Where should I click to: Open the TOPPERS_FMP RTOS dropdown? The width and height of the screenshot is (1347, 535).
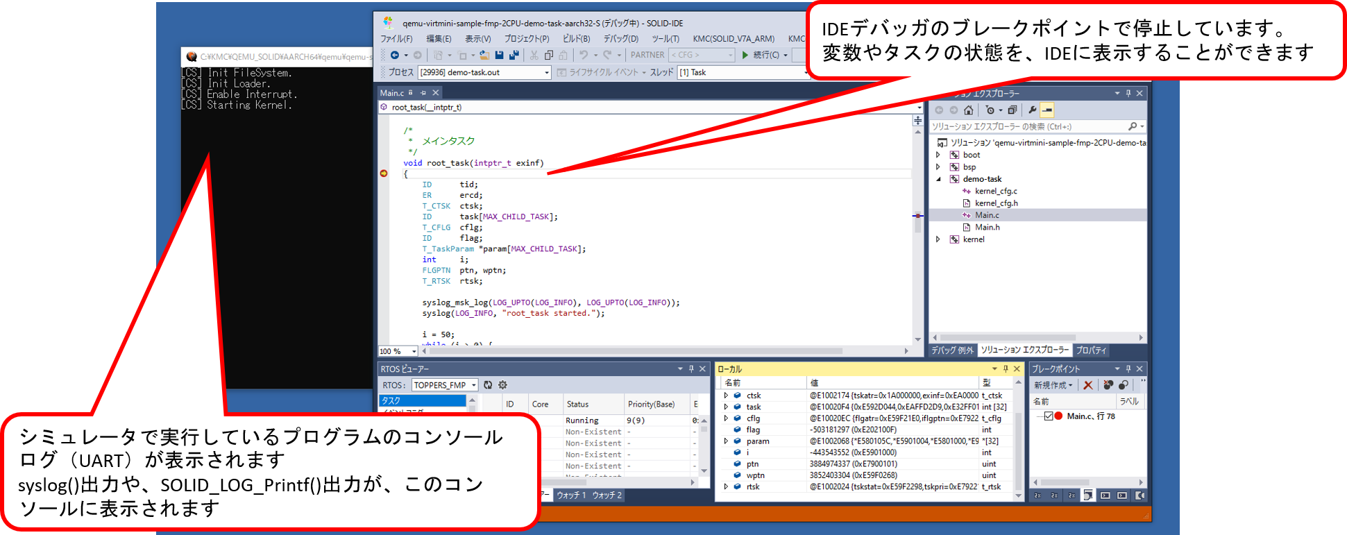click(x=445, y=385)
